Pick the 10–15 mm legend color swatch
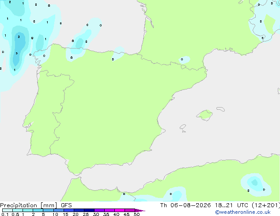 click(59, 210)
